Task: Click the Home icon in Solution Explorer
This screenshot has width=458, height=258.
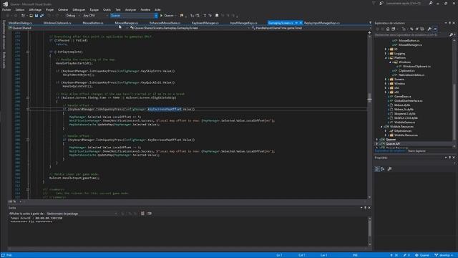Action: [388, 29]
